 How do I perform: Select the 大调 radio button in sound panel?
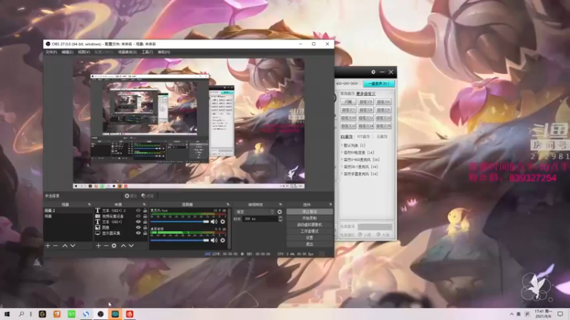click(x=378, y=235)
